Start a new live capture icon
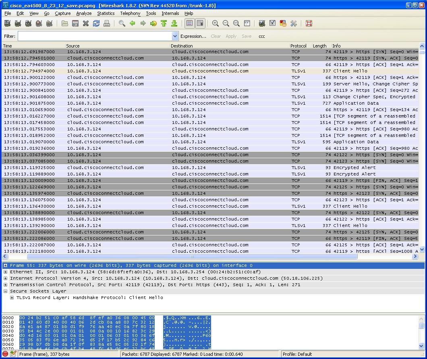This screenshot has height=359, width=427. [28, 23]
